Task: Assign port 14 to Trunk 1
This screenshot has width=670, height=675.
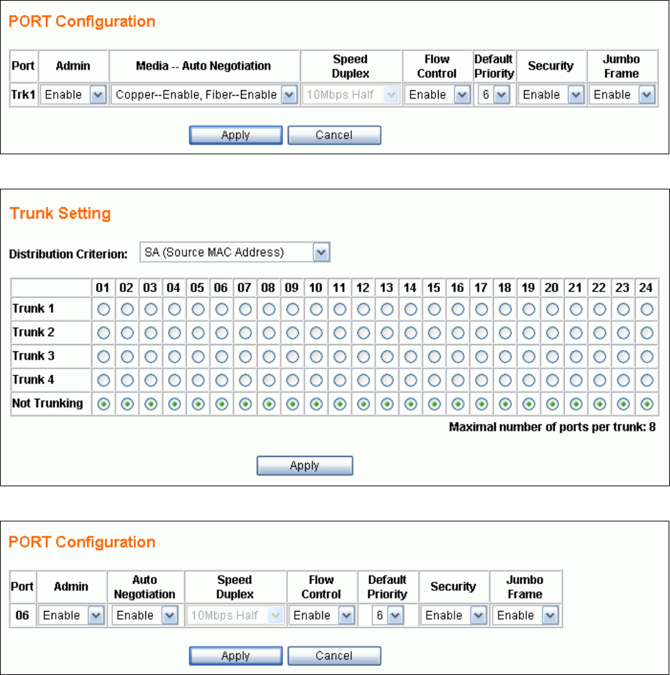Action: tap(410, 309)
